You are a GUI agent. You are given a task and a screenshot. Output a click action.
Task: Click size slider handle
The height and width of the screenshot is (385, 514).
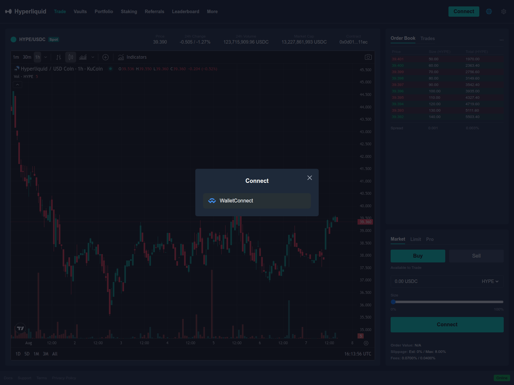393,302
